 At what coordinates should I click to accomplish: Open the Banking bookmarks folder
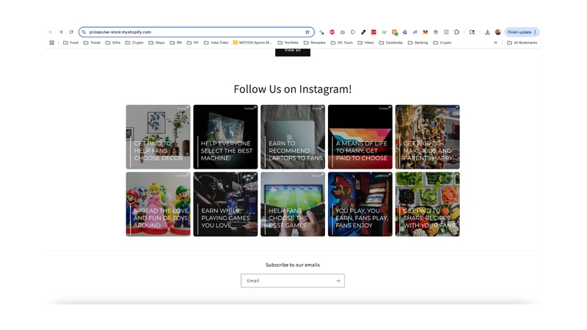point(418,43)
